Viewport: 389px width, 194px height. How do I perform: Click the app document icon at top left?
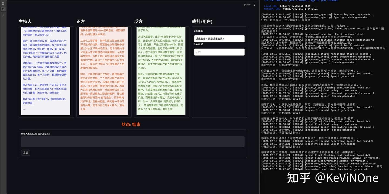(x=3, y=3)
